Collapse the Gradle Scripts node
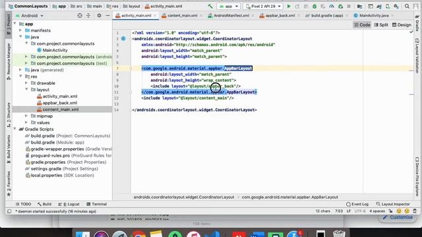422x237 pixels. (15, 129)
